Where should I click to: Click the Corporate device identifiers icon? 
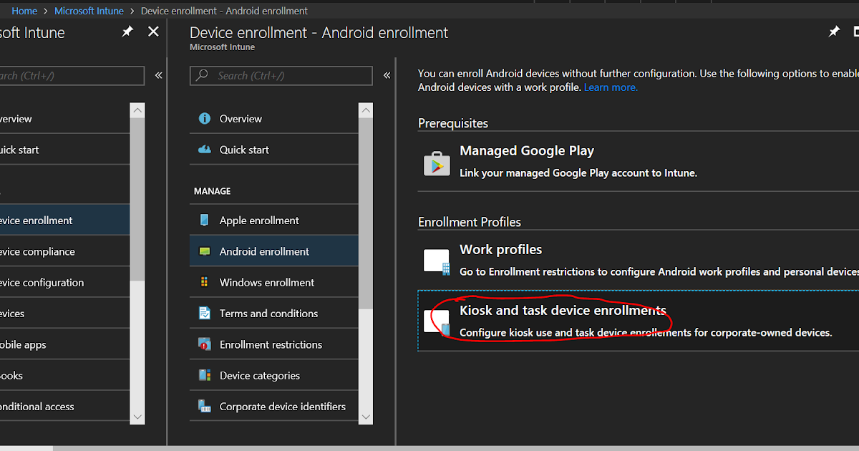[206, 406]
